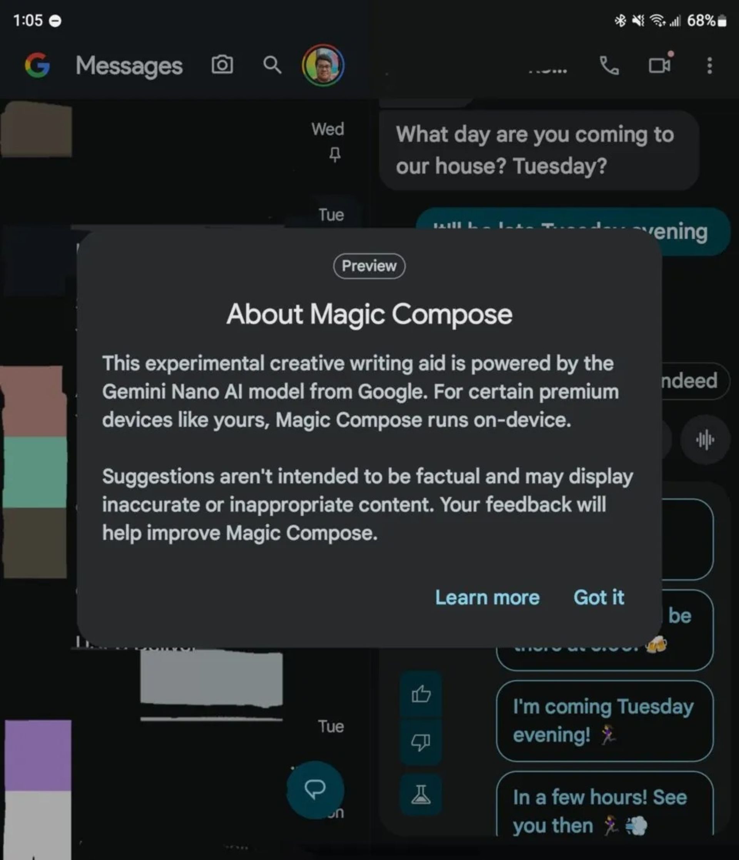
Task: Open the video call icon
Action: tap(661, 65)
